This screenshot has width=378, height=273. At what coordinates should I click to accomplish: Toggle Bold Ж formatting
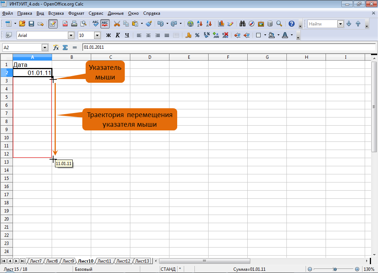(109, 35)
